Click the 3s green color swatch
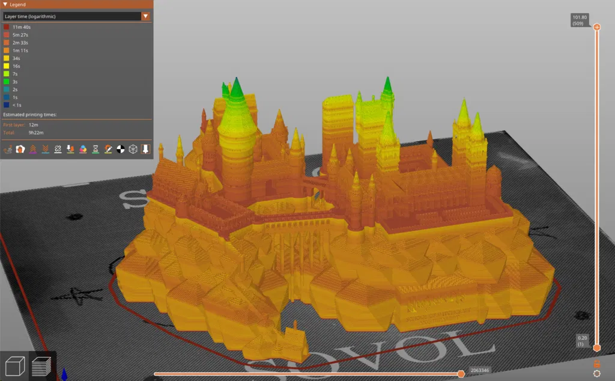 tap(6, 82)
